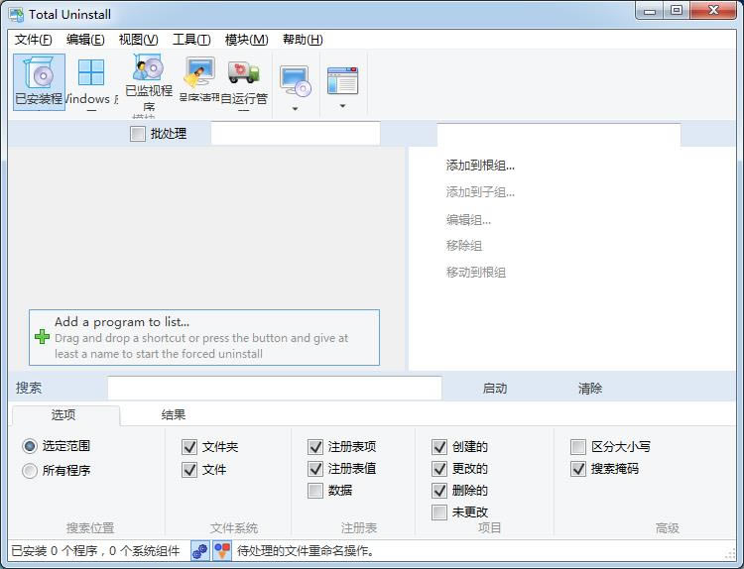Click the 启动 search button

(495, 389)
